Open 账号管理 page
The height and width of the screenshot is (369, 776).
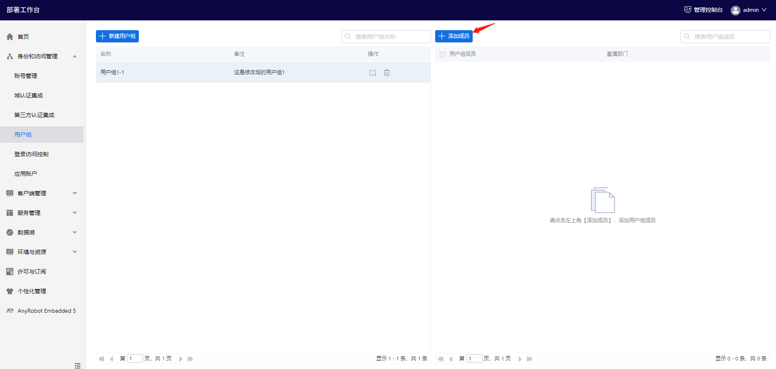click(26, 76)
